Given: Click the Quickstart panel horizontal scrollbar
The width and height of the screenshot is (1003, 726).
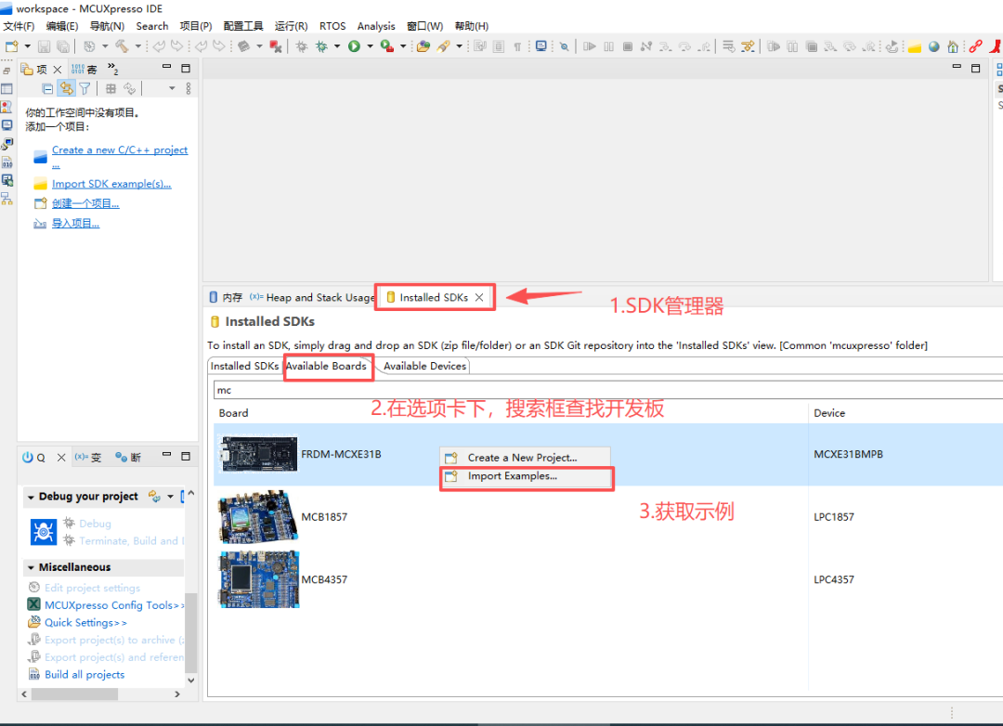Looking at the screenshot, I should point(101,694).
